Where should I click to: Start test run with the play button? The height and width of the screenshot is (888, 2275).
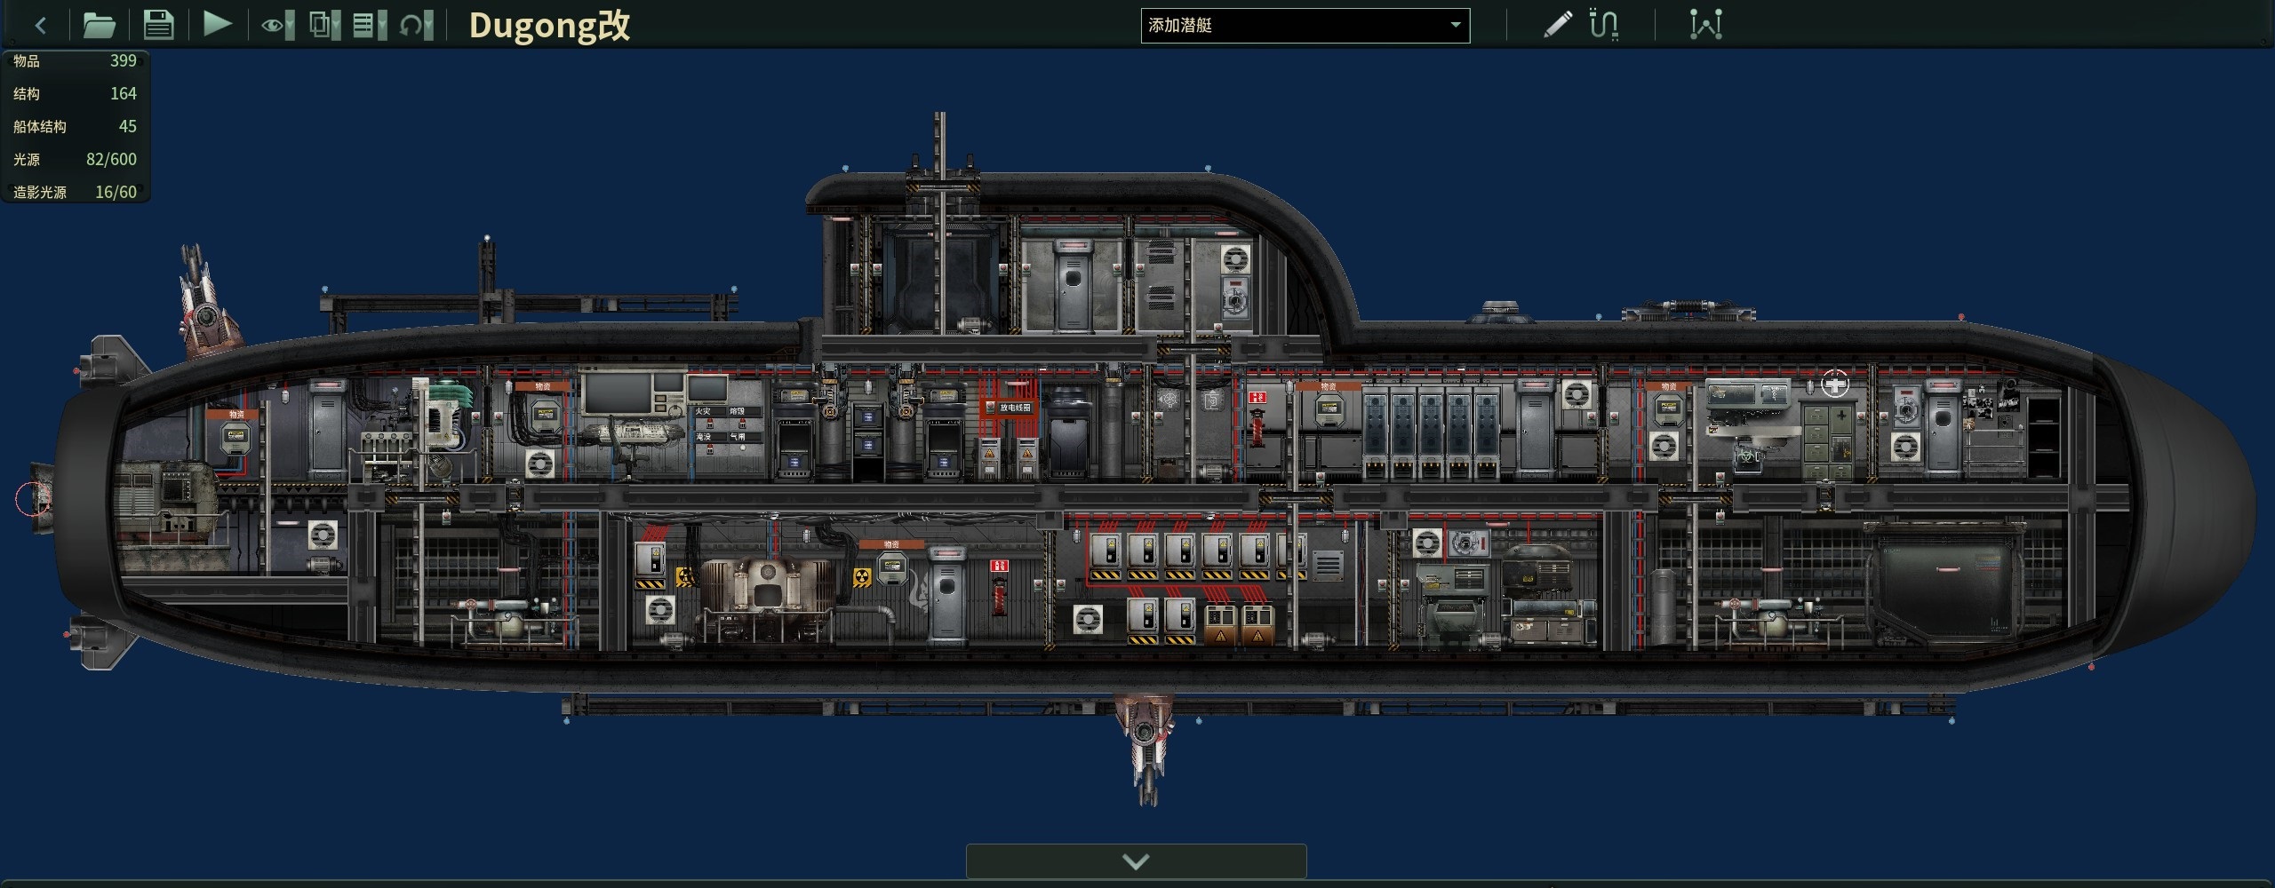[217, 24]
